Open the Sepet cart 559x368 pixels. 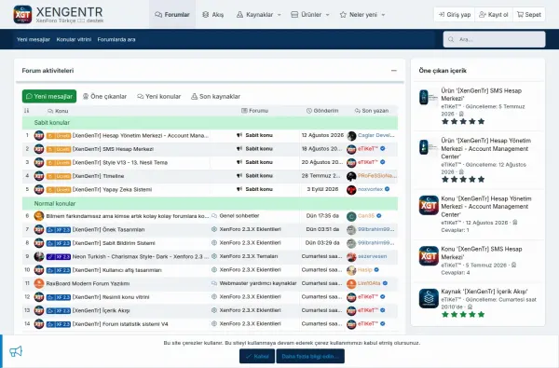pyautogui.click(x=528, y=15)
